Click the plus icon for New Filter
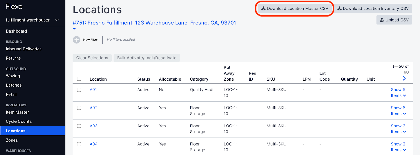 coord(76,40)
